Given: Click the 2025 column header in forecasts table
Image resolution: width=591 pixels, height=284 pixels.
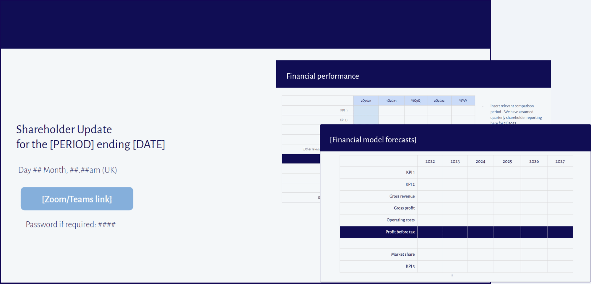Looking at the screenshot, I should 507,161.
